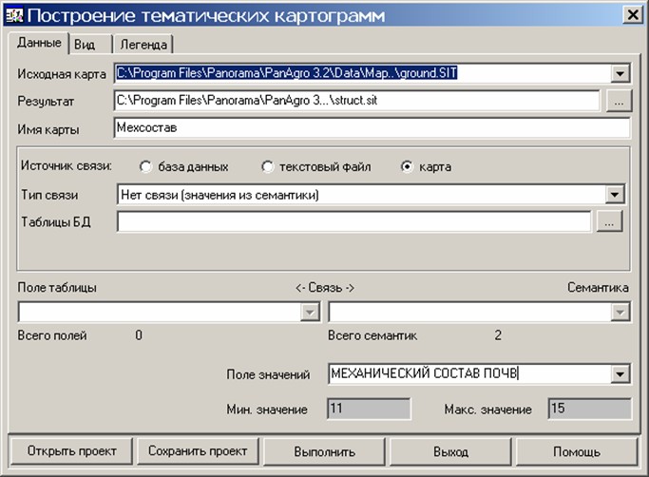This screenshot has width=649, height=477.
Task: Open the Семантика dropdown arrow
Action: click(620, 311)
